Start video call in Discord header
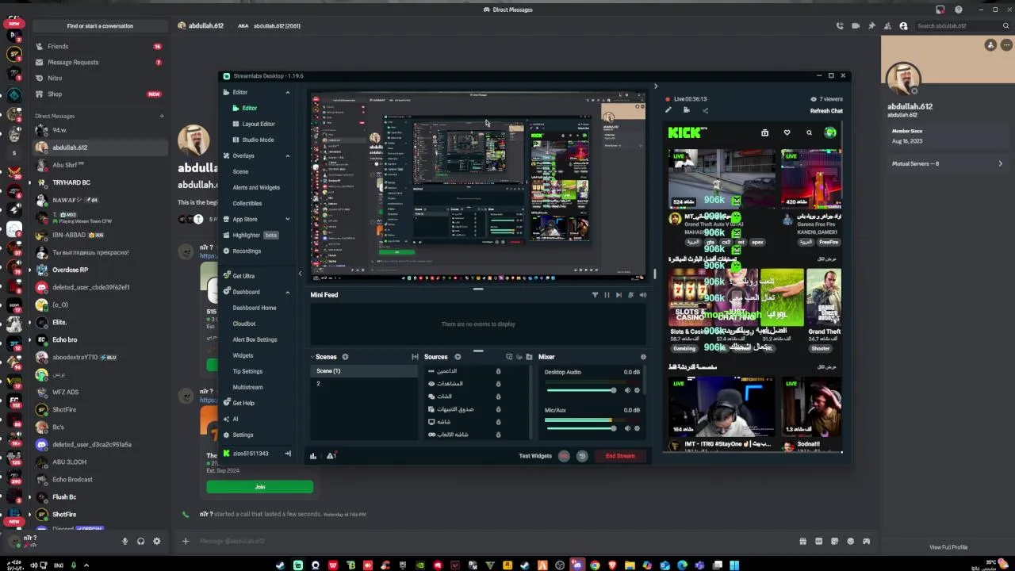Screen dimensions: 1015x571 [856, 26]
